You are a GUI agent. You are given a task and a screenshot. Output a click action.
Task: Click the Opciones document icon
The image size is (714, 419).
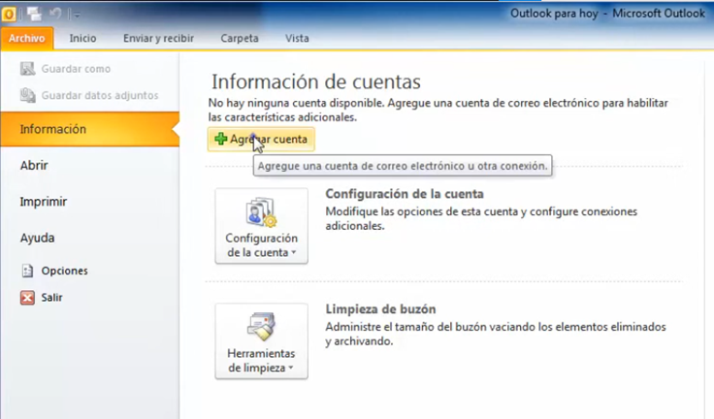(x=27, y=271)
